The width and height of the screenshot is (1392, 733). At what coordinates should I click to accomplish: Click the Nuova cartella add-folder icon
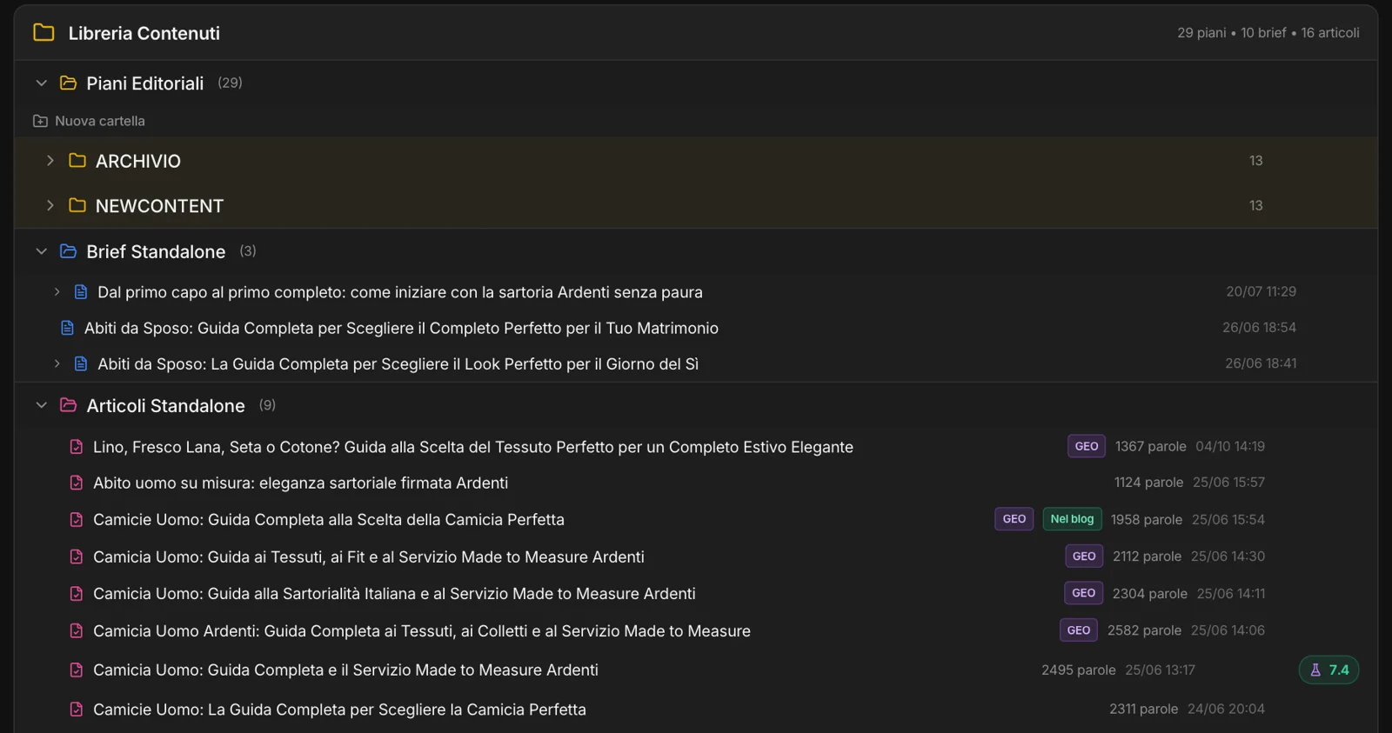pos(40,121)
